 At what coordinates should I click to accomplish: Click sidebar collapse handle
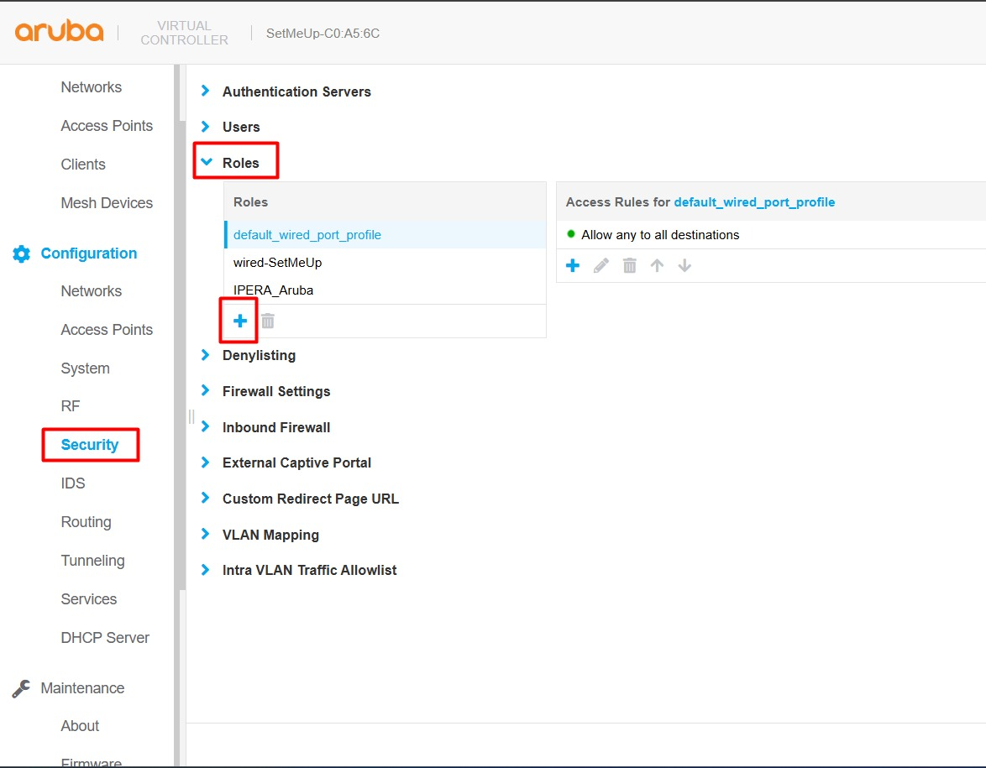pos(191,416)
